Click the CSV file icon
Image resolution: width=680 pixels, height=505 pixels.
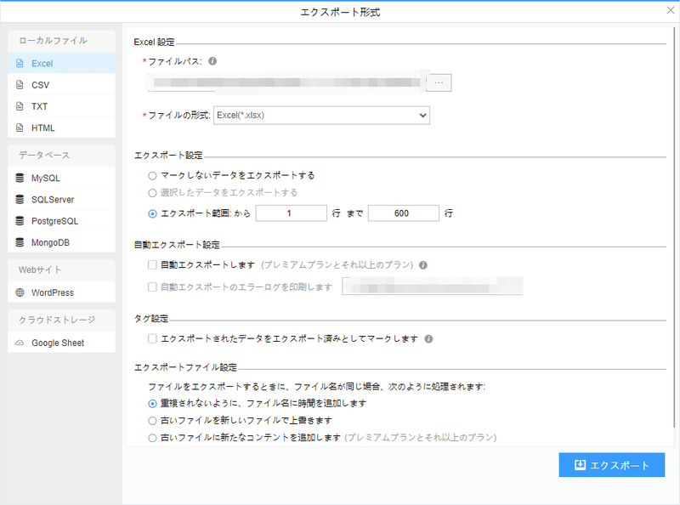coord(20,85)
